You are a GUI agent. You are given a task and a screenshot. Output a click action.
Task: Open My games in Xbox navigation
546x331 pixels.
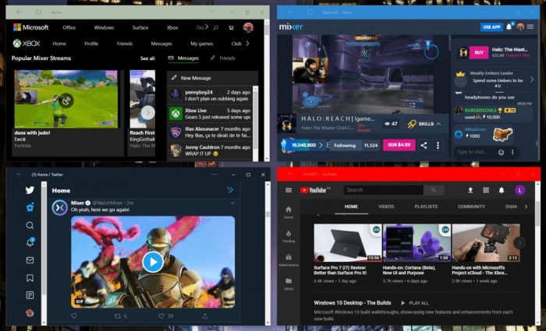click(x=201, y=44)
